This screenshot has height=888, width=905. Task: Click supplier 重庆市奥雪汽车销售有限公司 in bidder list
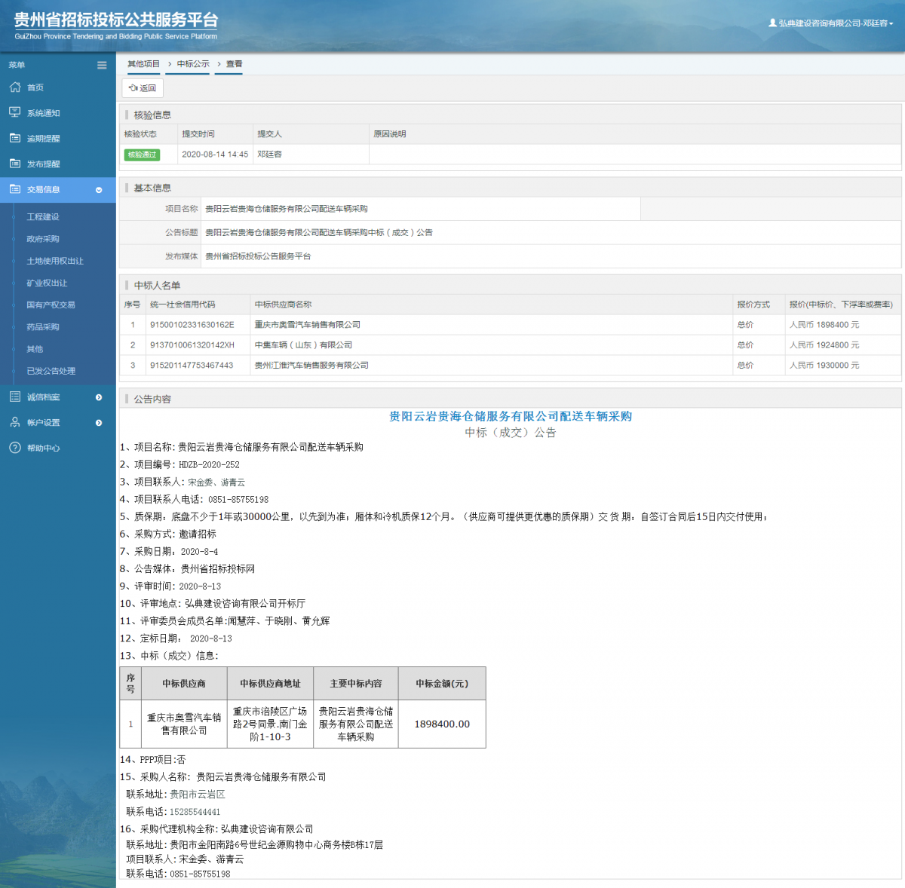tap(308, 325)
